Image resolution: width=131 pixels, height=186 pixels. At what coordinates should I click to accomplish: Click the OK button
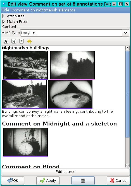pyautogui.click(x=13, y=180)
